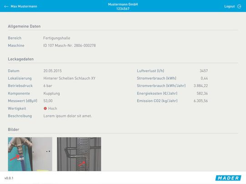The width and height of the screenshot is (246, 184).
Task: Click Hinterer Schellen Schlauch XY value
Action: pyautogui.click(x=69, y=78)
